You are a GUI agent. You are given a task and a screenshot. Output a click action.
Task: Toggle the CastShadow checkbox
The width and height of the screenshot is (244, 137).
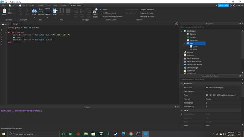pyautogui.click(x=207, y=91)
